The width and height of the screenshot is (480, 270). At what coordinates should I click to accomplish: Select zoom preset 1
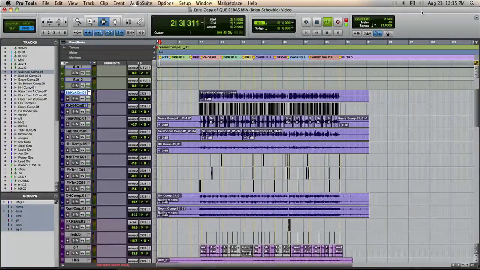pyautogui.click(x=43, y=33)
